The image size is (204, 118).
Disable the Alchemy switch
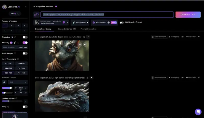tap(25, 43)
